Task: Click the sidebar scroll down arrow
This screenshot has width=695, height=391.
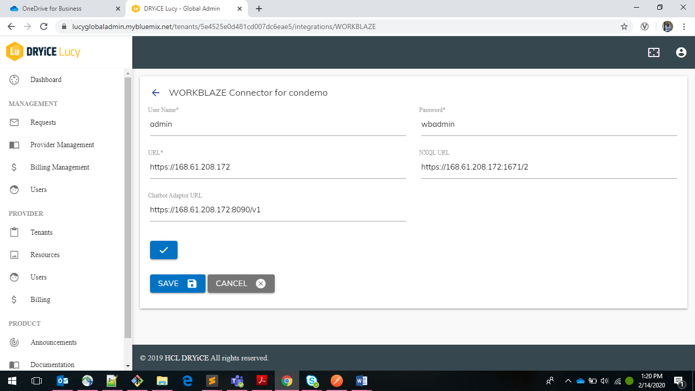Action: (x=128, y=366)
